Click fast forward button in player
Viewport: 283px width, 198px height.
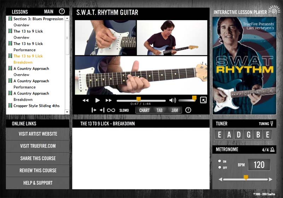pos(109,101)
